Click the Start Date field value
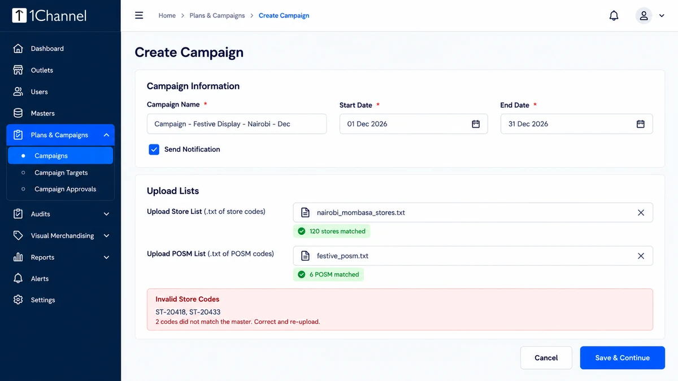The image size is (678, 381). pyautogui.click(x=367, y=124)
